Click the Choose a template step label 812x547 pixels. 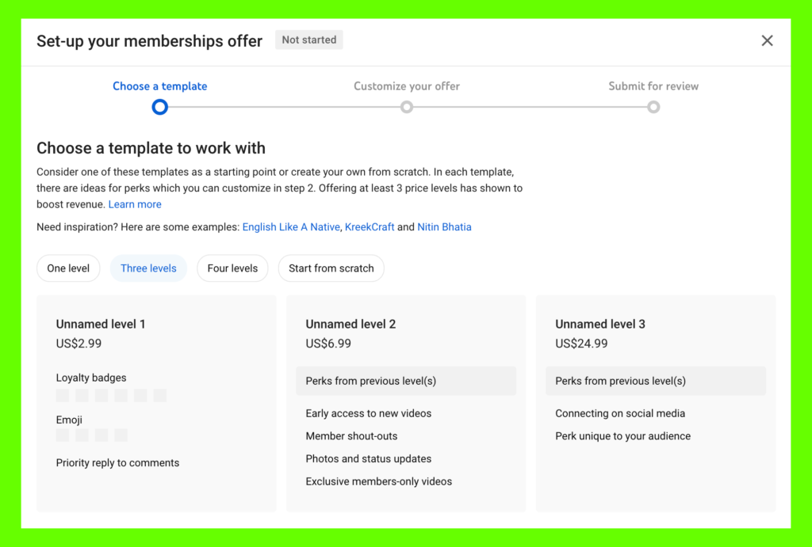pos(159,86)
